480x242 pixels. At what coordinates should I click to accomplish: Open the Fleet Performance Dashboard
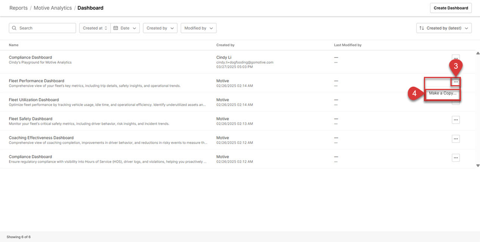coord(37,81)
